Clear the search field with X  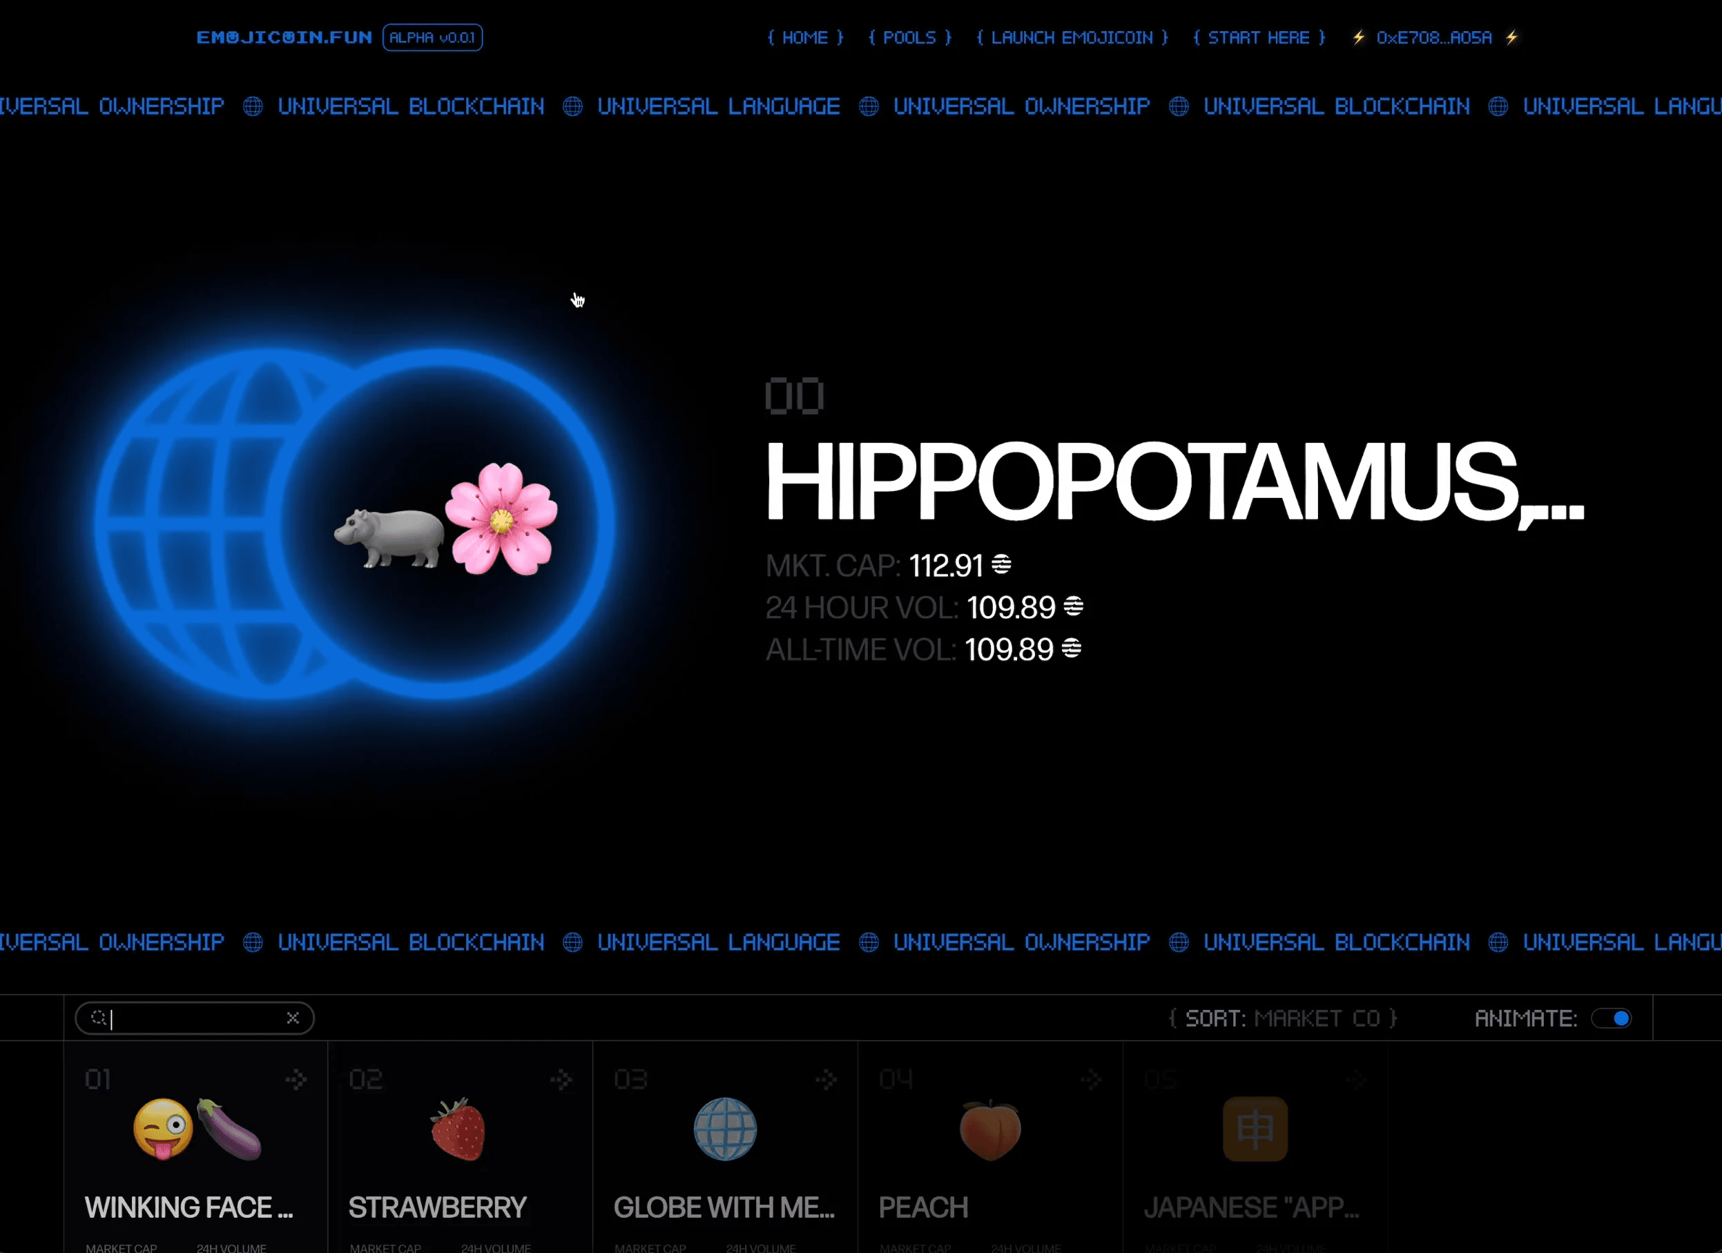[292, 1017]
